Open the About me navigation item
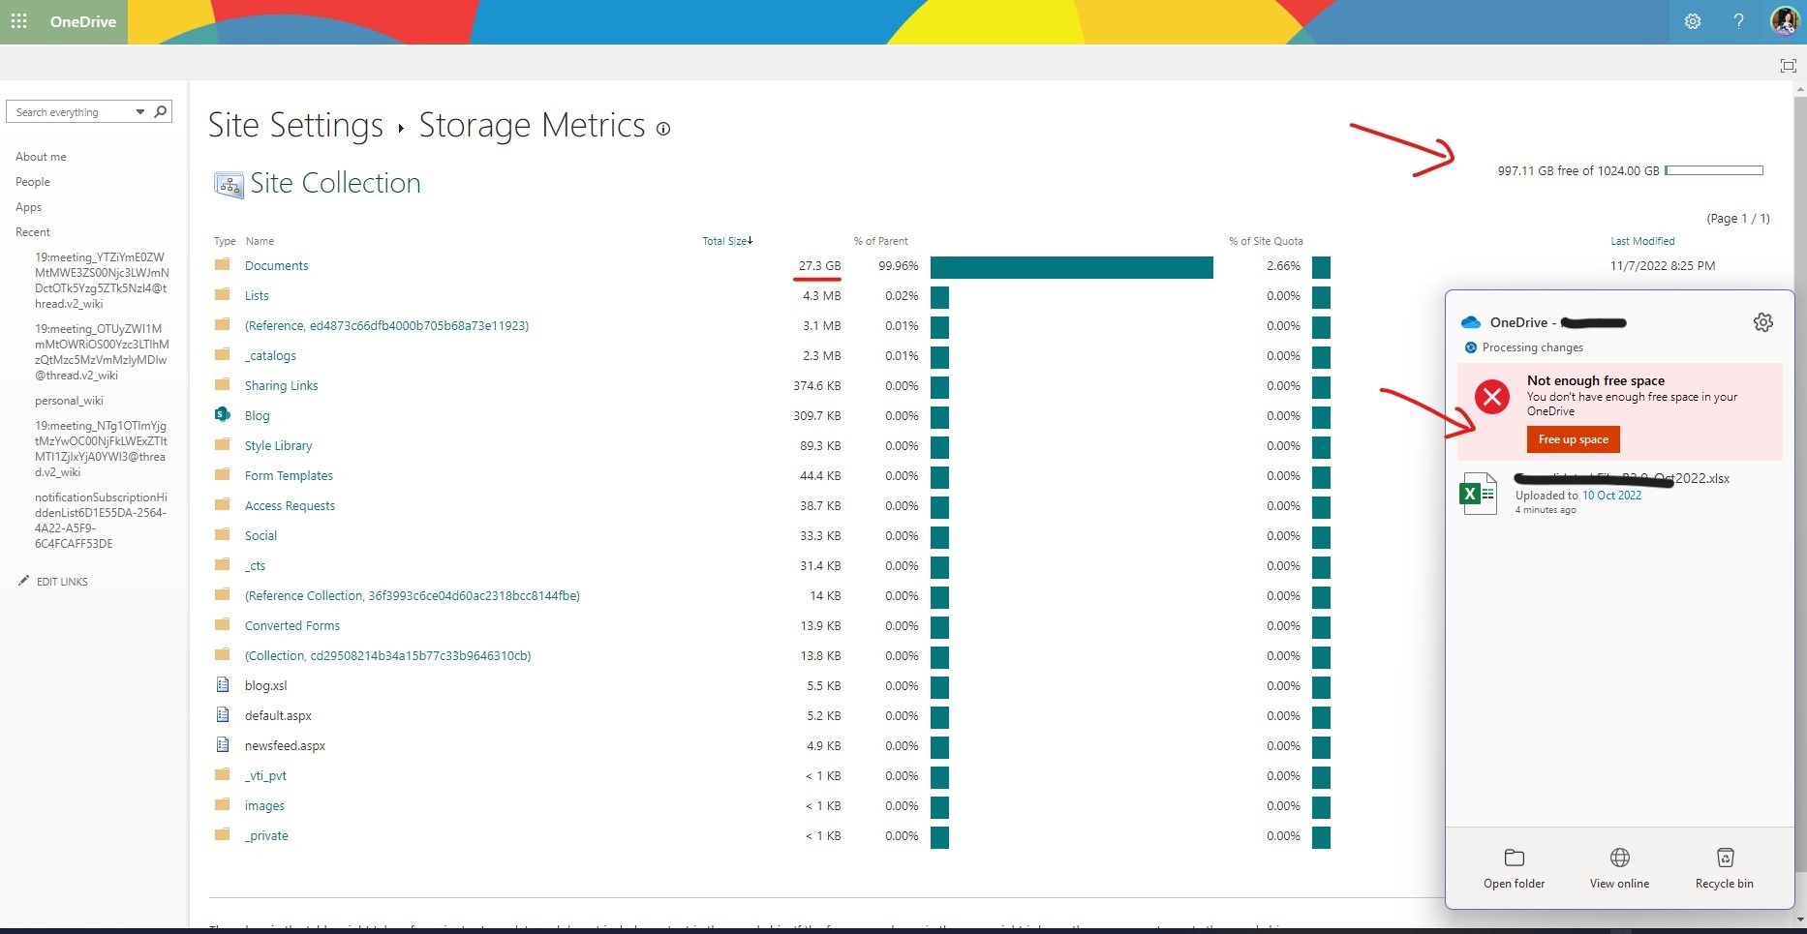This screenshot has height=934, width=1807. pos(41,157)
